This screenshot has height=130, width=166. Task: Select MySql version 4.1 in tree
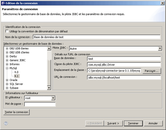16,76
